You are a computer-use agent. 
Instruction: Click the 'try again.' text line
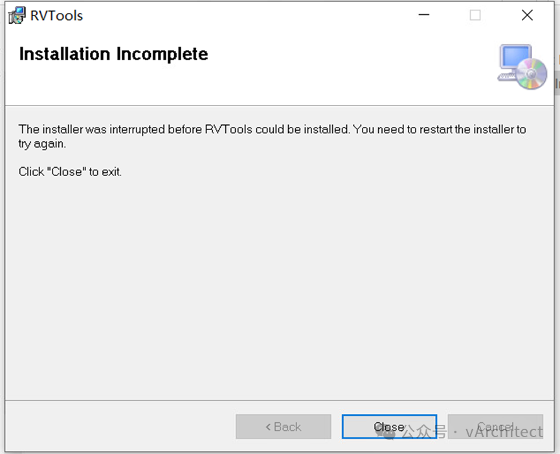pos(42,144)
